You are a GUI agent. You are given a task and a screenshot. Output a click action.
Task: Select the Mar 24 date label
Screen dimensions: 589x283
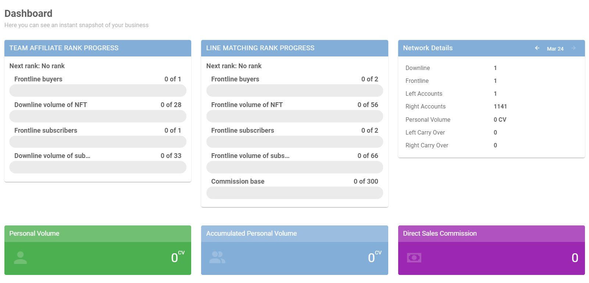click(555, 49)
